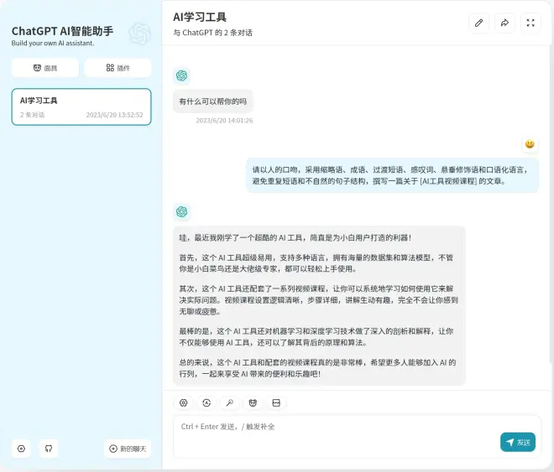The height and width of the screenshot is (472, 554).
Task: Click the timestamp 2023/6/20 14:01:26
Action: pos(224,120)
